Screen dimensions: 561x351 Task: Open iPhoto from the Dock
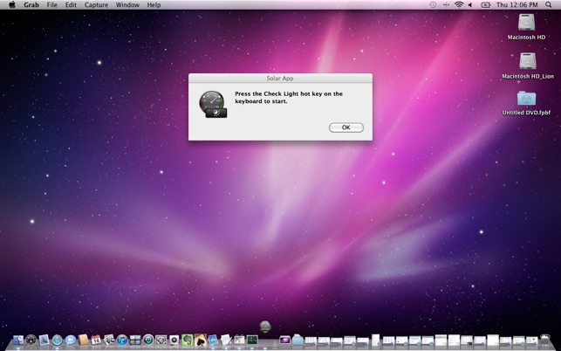click(109, 340)
